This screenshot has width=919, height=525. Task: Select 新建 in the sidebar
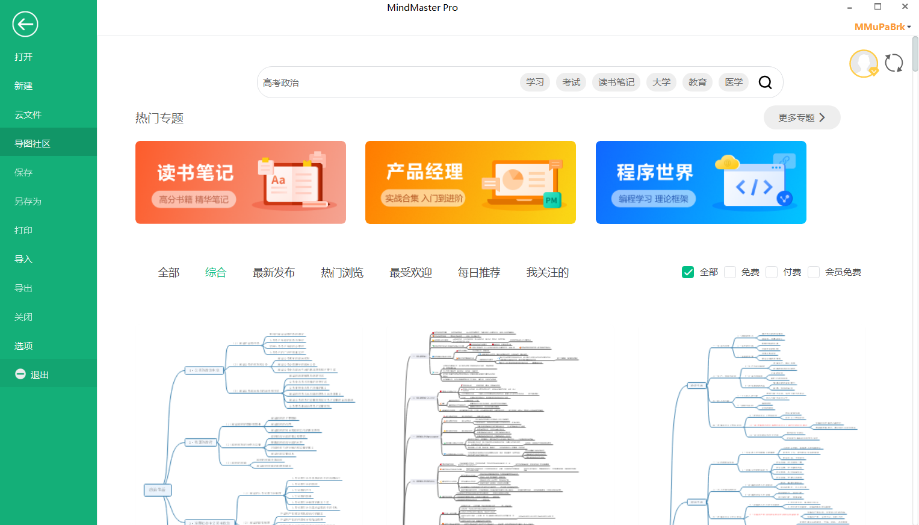pos(48,85)
